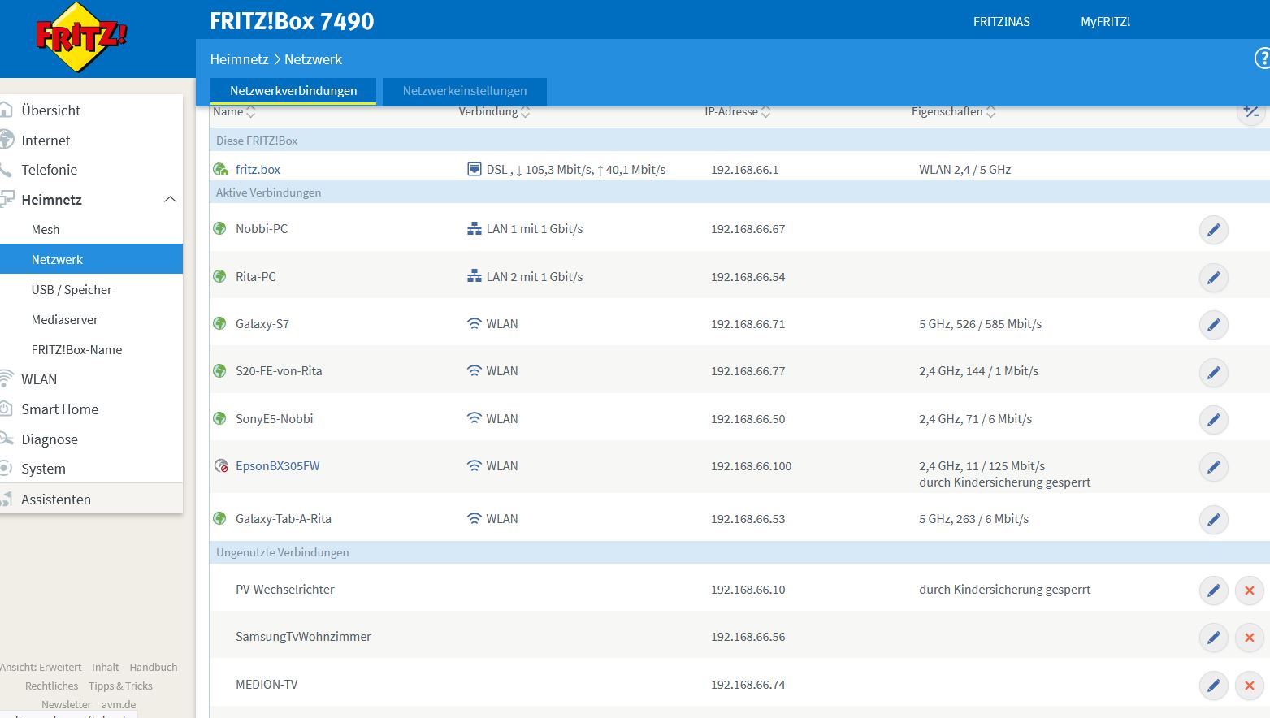This screenshot has width=1270, height=718.
Task: Open avm.de footer link
Action: click(119, 704)
